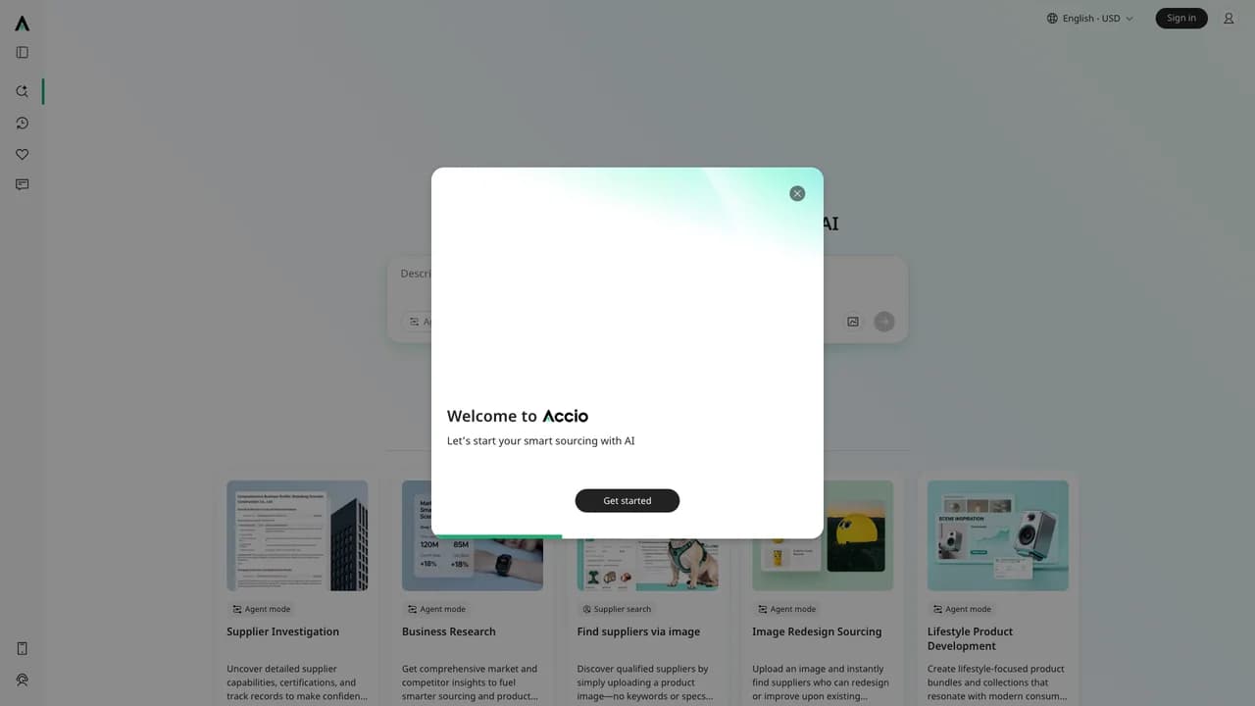The image size is (1255, 706).
Task: Open the messages chat icon
Action: click(x=23, y=184)
